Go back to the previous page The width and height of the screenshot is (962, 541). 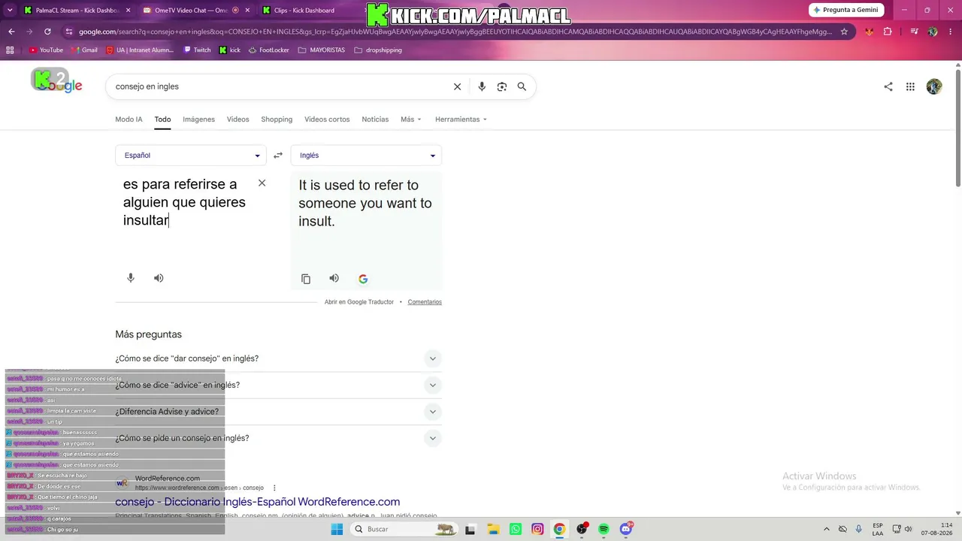point(11,32)
